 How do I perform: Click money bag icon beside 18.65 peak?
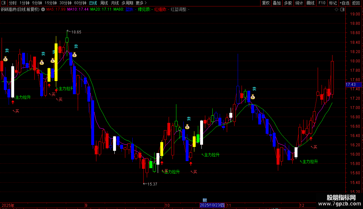[74, 55]
